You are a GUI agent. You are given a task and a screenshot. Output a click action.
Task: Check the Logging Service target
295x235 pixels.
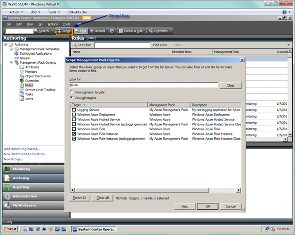74,109
